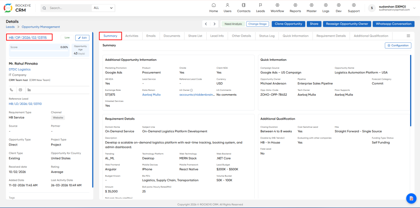Click the Michael Anderson opportunity owner value
Viewport: 420px width, 208px height.
(273, 83)
